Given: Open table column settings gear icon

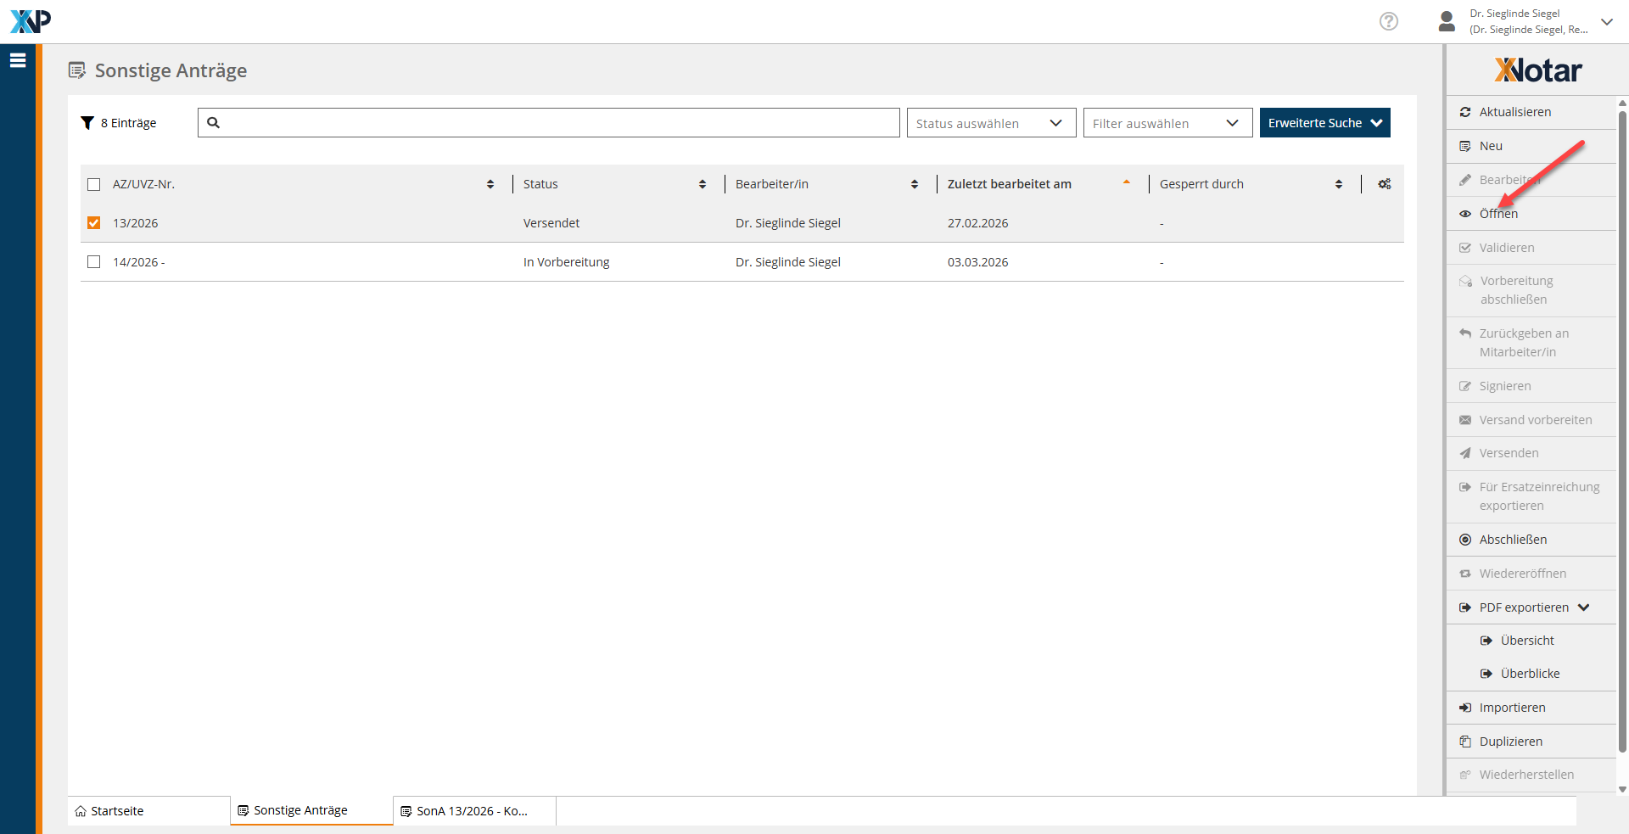Looking at the screenshot, I should click(1384, 184).
